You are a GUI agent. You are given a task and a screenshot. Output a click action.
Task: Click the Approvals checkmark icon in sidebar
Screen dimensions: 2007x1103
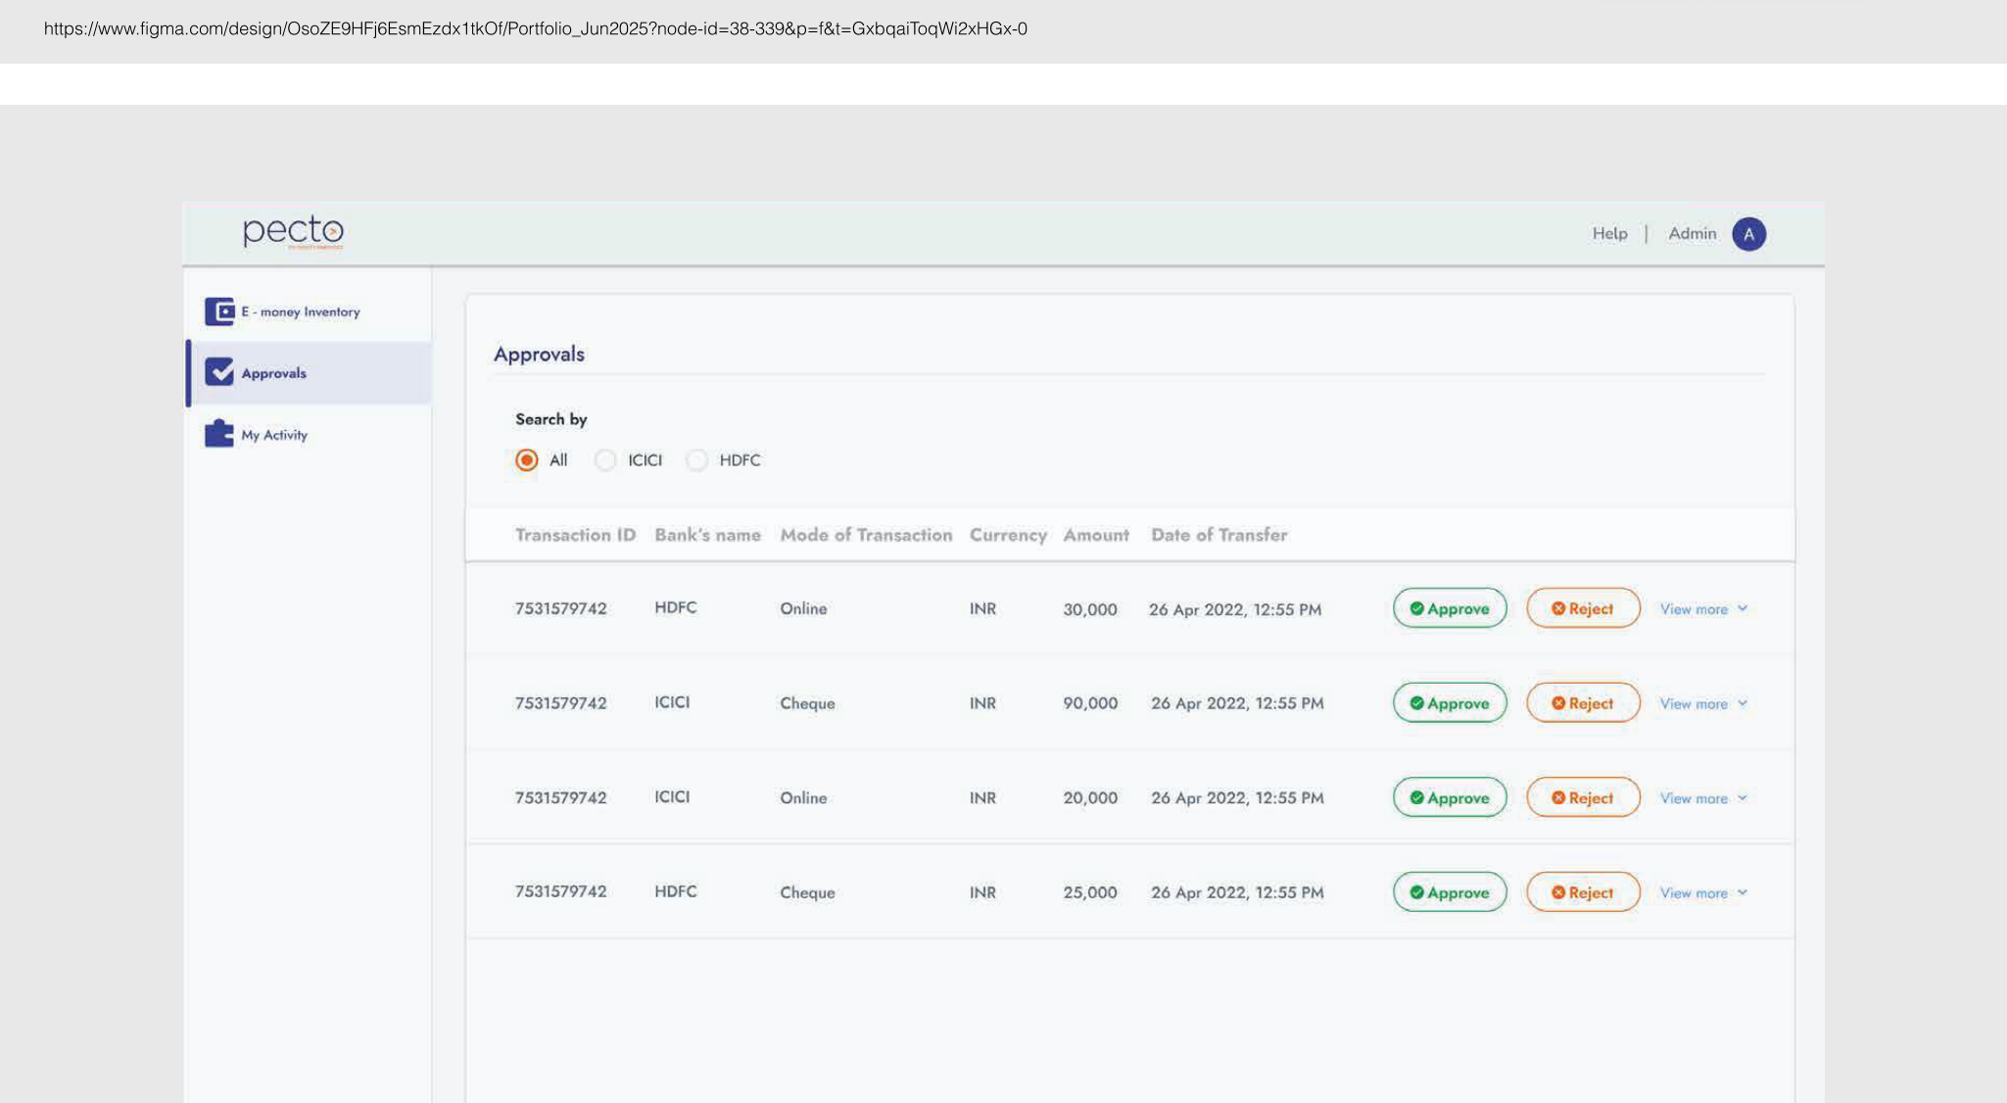point(219,372)
